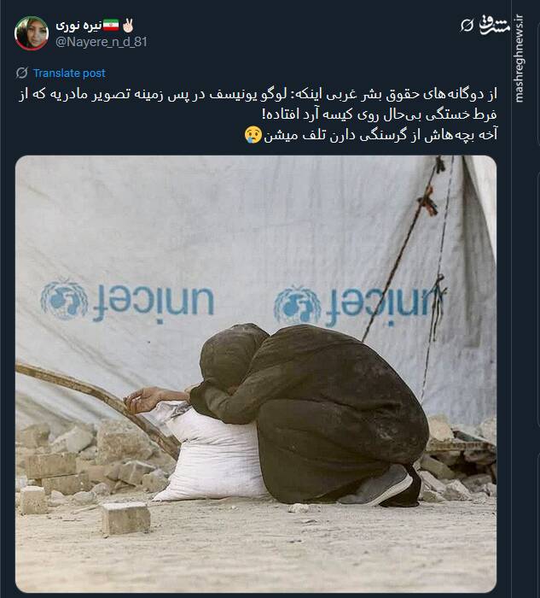Click the slashed-circle icon beside Translate post

pos(21,73)
